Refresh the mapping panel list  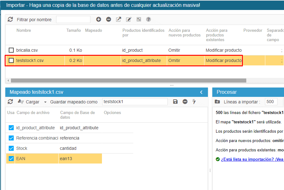(10, 102)
